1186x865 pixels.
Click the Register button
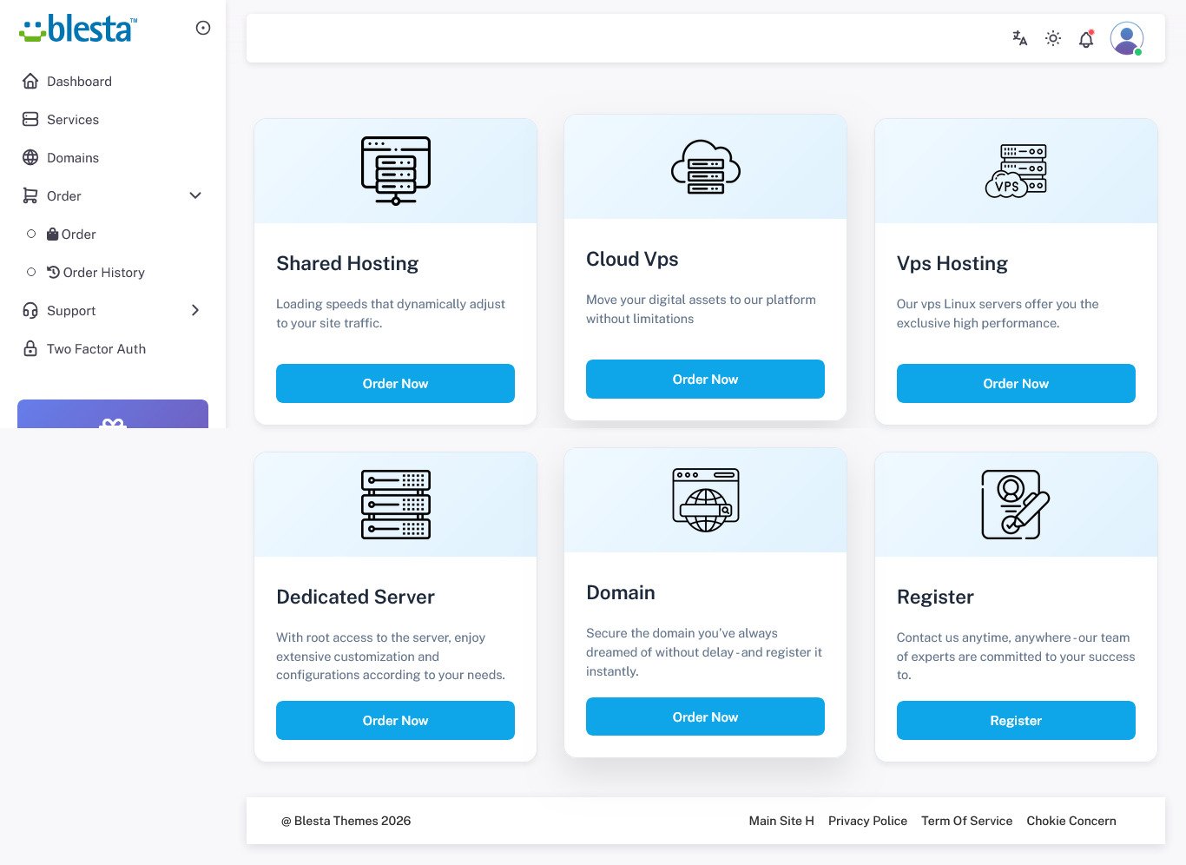point(1015,720)
